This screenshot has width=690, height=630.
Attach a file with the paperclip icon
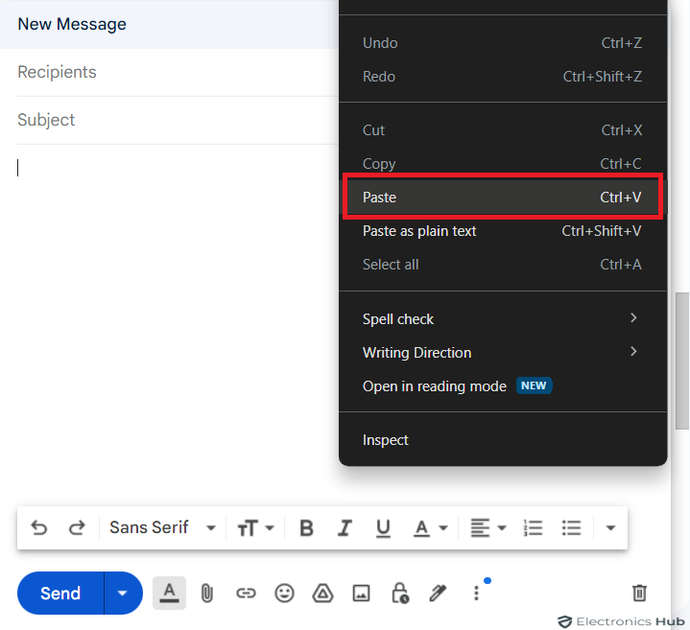click(207, 593)
